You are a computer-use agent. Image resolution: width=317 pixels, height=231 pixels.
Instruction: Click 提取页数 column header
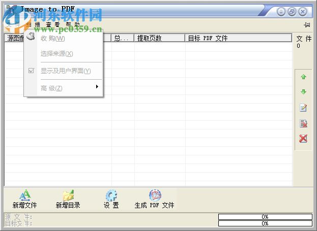159,38
